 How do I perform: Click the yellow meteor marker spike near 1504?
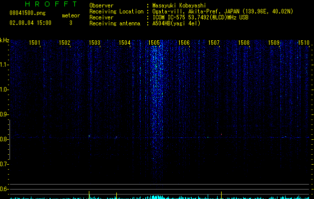[x=116, y=196]
